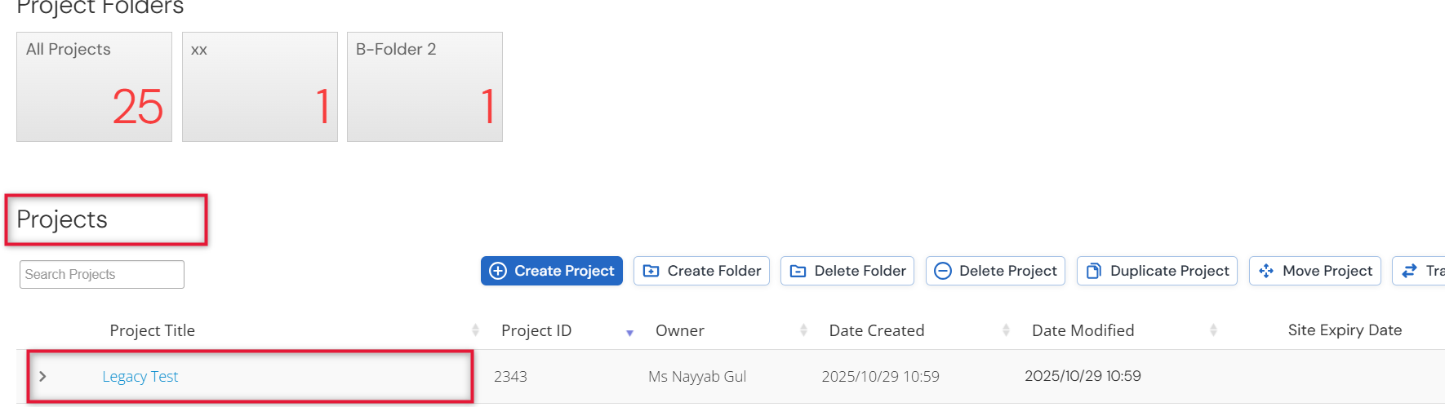Viewport: 1445px width, 407px height.
Task: Open the B-Folder 2 tile
Action: pyautogui.click(x=425, y=86)
